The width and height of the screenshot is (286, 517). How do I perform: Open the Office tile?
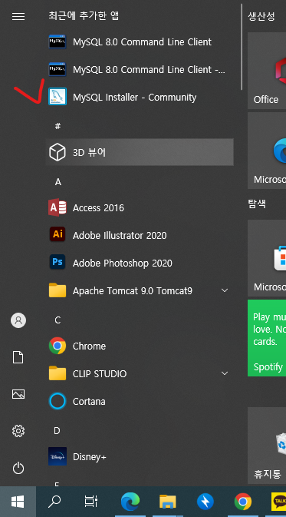(x=267, y=71)
